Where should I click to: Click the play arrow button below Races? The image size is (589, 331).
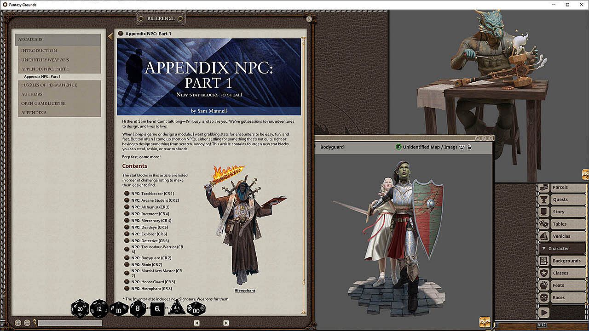(544, 313)
